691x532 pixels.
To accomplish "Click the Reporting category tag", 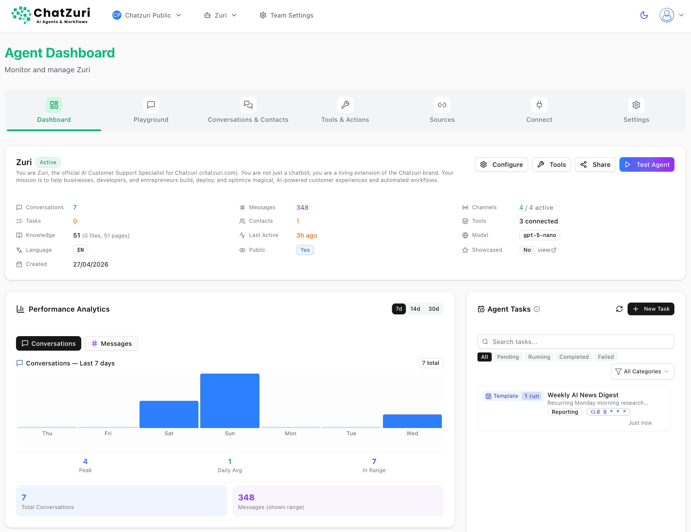I will (565, 412).
